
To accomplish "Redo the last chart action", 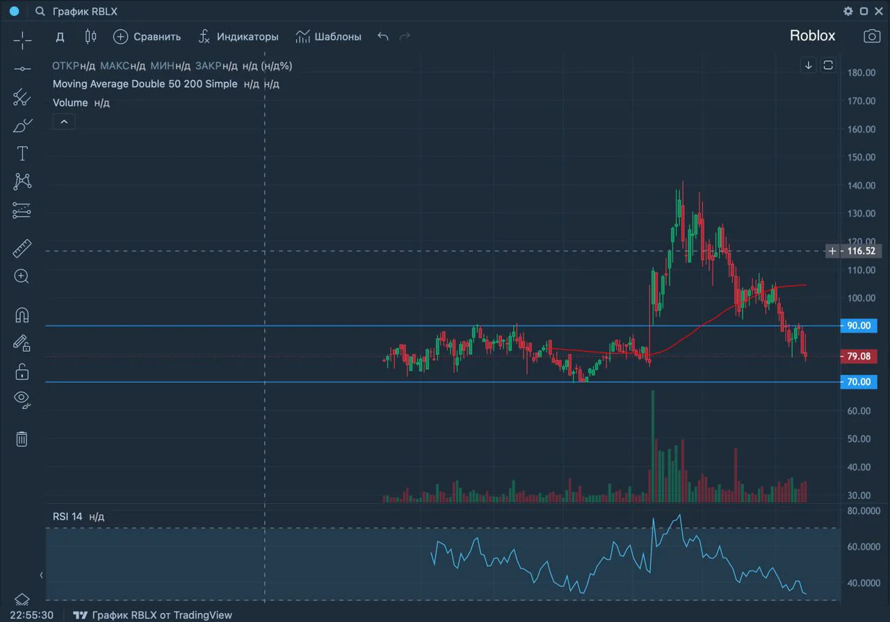I will point(405,36).
